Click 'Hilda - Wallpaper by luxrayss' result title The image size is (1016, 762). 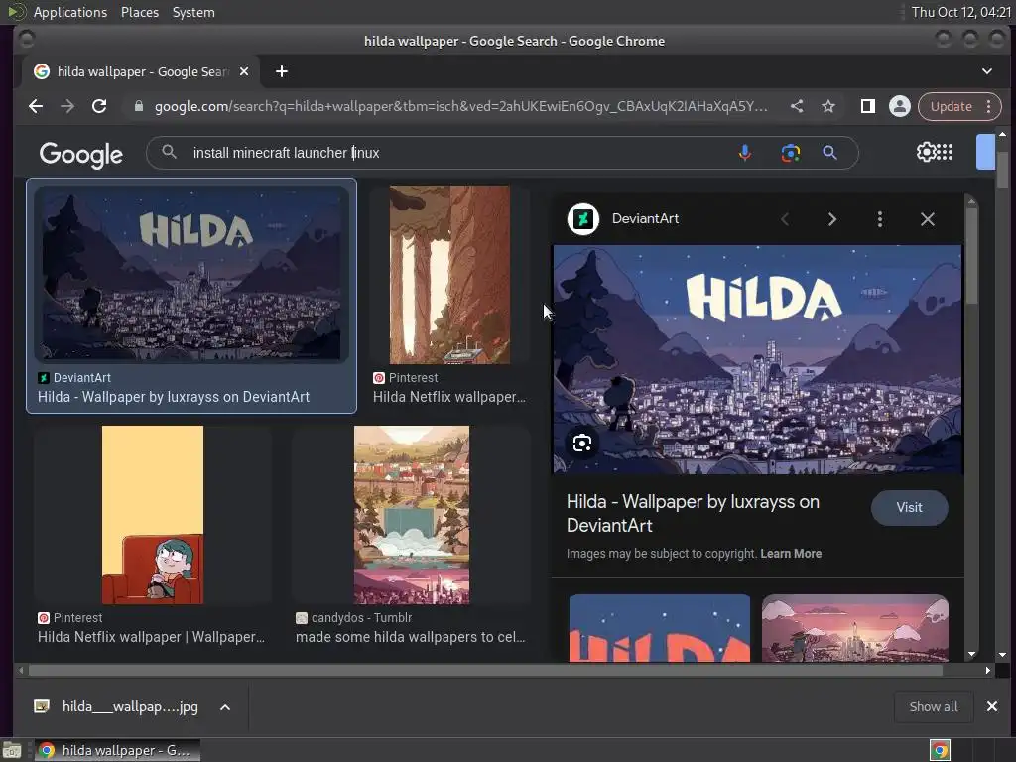coord(173,397)
